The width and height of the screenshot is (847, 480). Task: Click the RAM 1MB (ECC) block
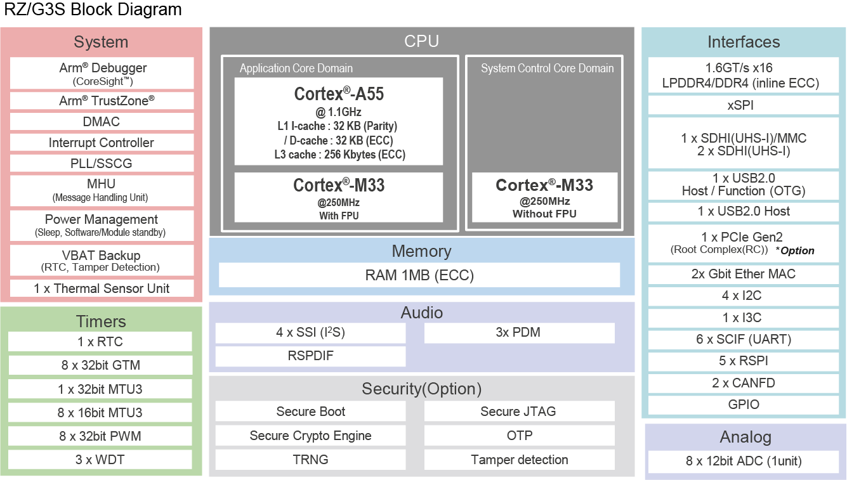pyautogui.click(x=419, y=275)
